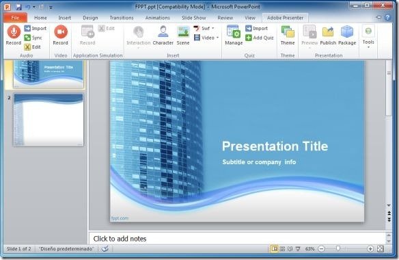399x260 pixels.
Task: Go to the Animations tab
Action: [158, 18]
